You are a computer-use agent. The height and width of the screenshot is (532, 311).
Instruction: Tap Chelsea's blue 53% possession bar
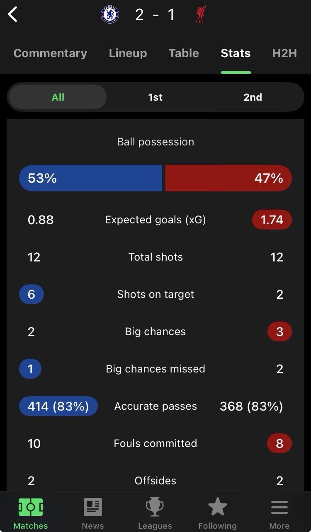click(90, 178)
